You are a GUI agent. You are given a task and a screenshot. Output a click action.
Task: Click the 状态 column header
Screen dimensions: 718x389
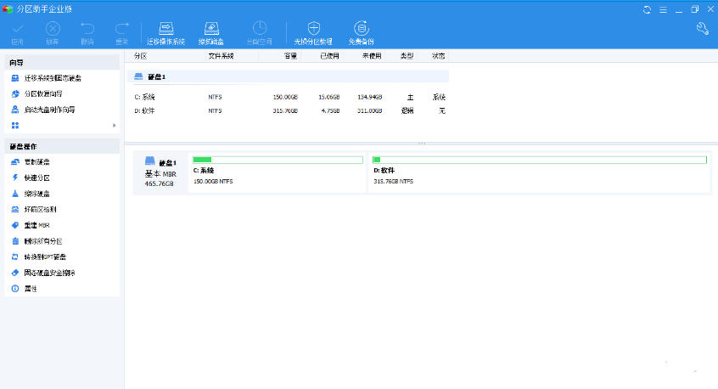pyautogui.click(x=438, y=56)
